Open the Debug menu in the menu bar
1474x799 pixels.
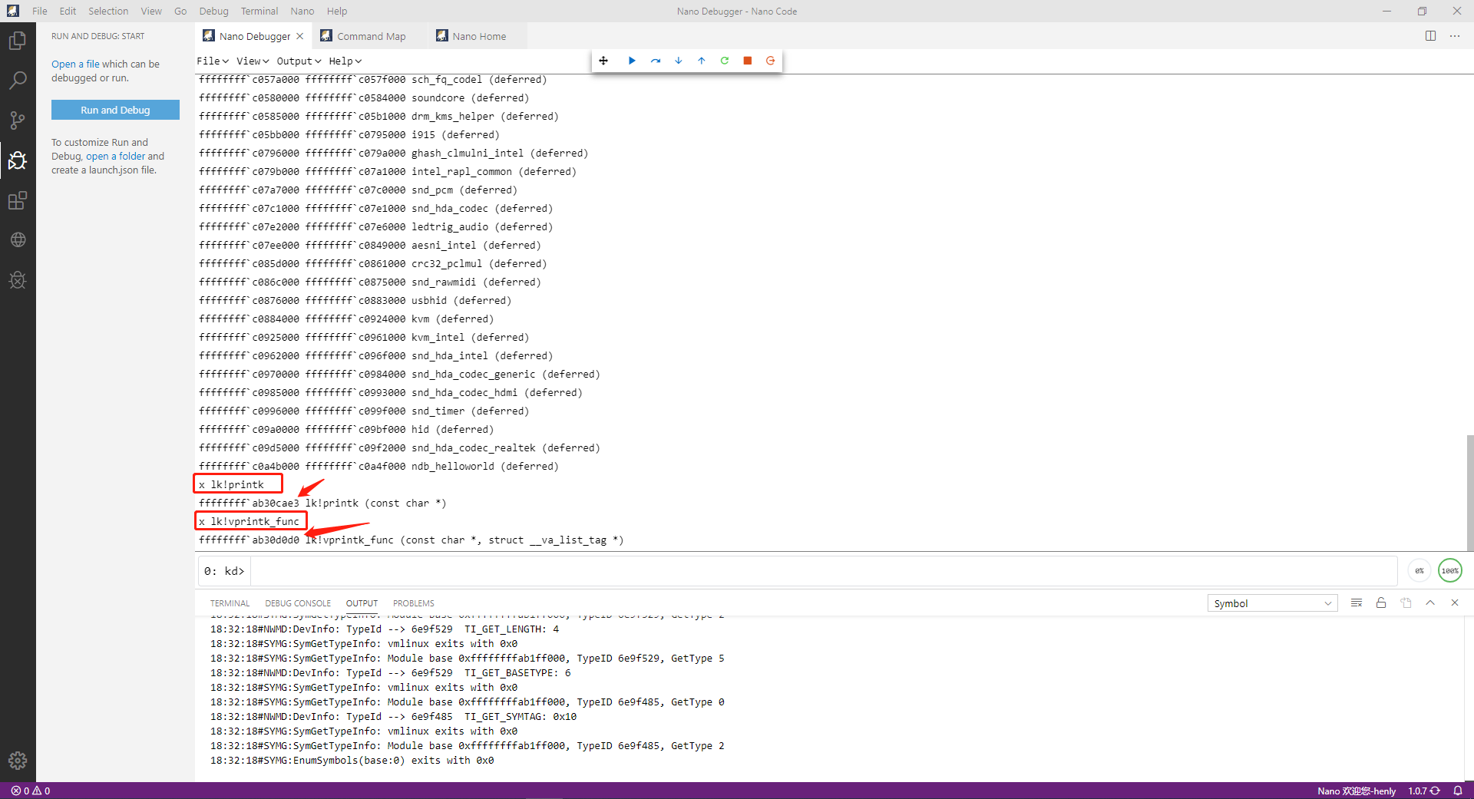(x=213, y=11)
